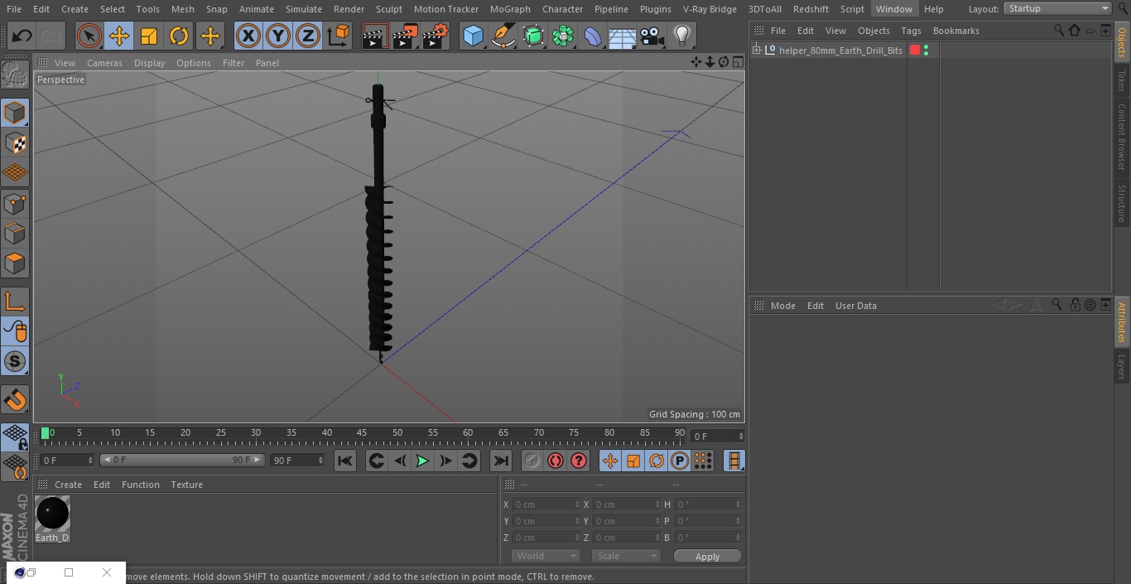Select Polygons mode icon

point(15,263)
